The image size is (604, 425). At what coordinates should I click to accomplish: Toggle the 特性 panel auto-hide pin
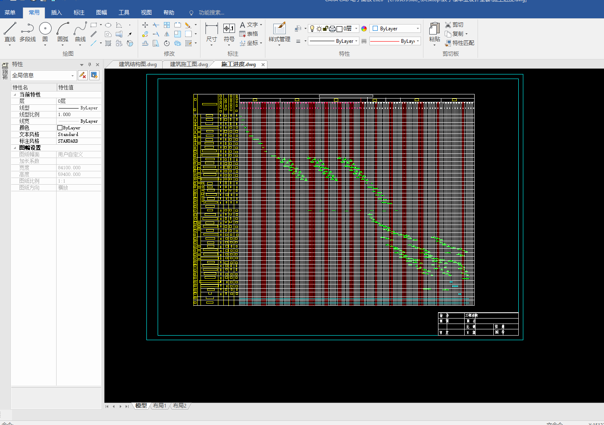[89, 64]
